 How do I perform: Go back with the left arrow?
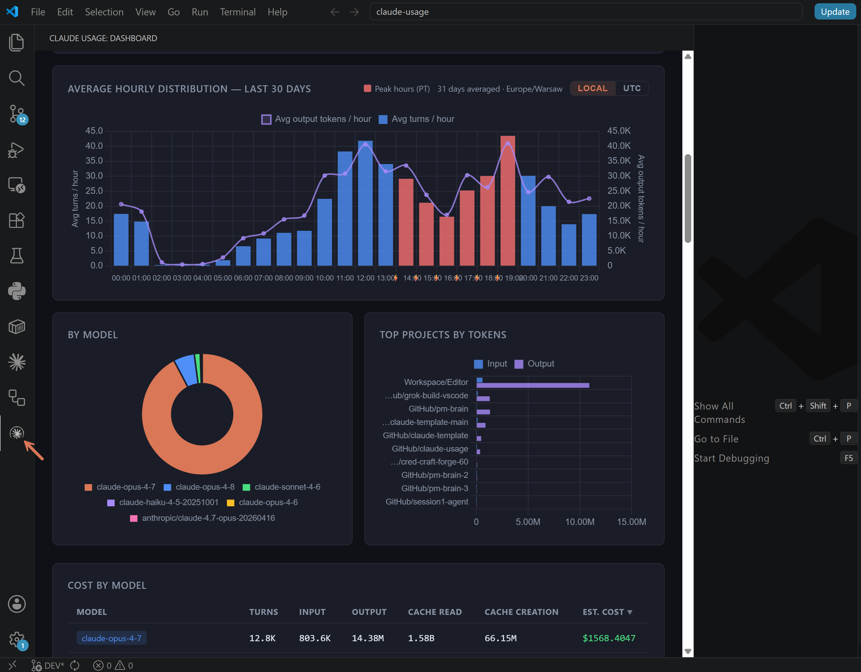coord(335,12)
